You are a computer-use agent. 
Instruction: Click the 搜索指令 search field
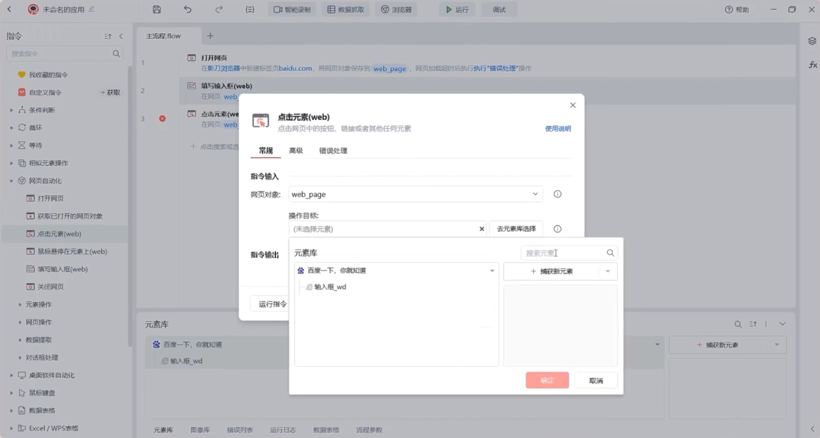pos(64,53)
